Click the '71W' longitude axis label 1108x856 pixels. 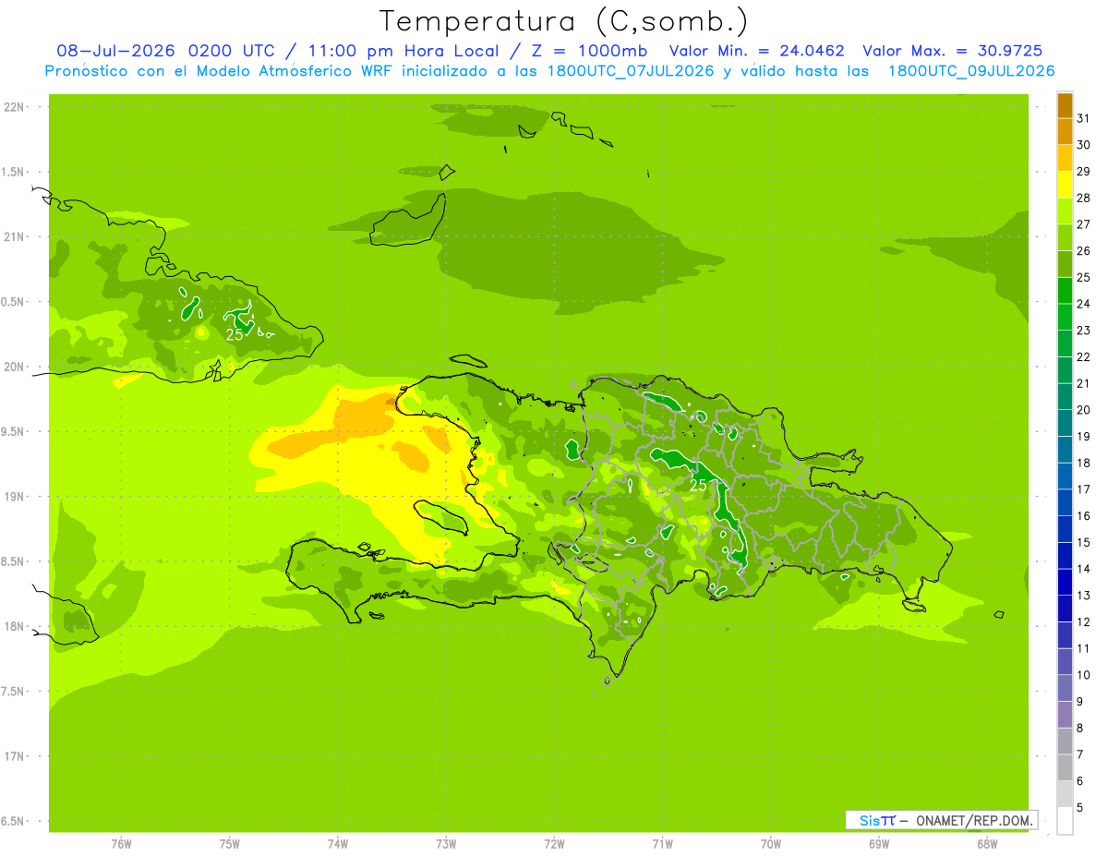tap(663, 843)
